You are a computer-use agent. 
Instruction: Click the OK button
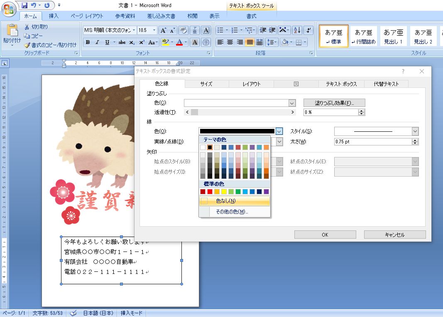pos(325,235)
